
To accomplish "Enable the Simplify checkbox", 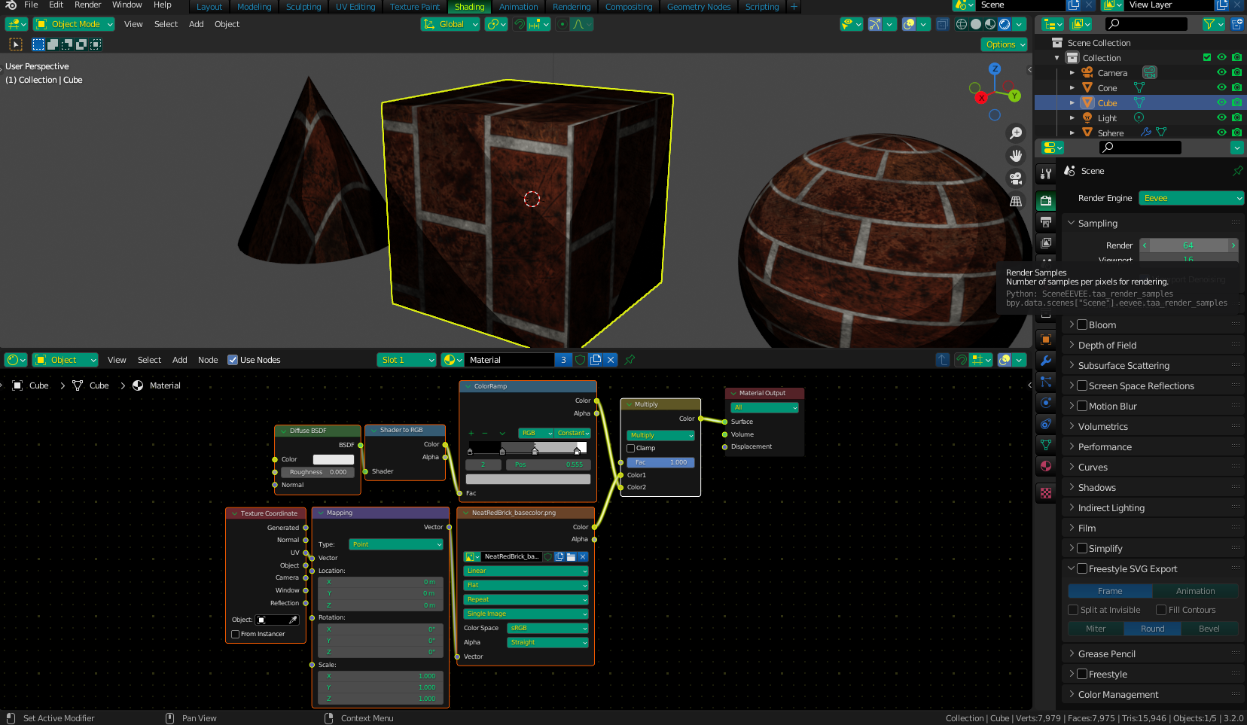I will pyautogui.click(x=1082, y=549).
